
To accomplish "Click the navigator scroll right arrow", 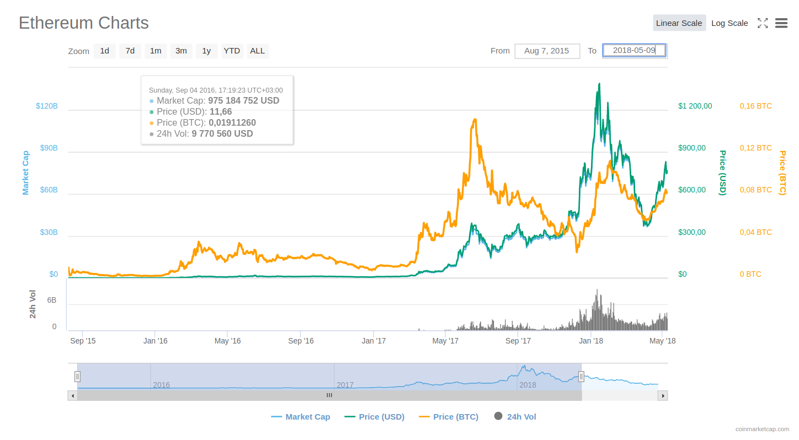I will coord(663,395).
